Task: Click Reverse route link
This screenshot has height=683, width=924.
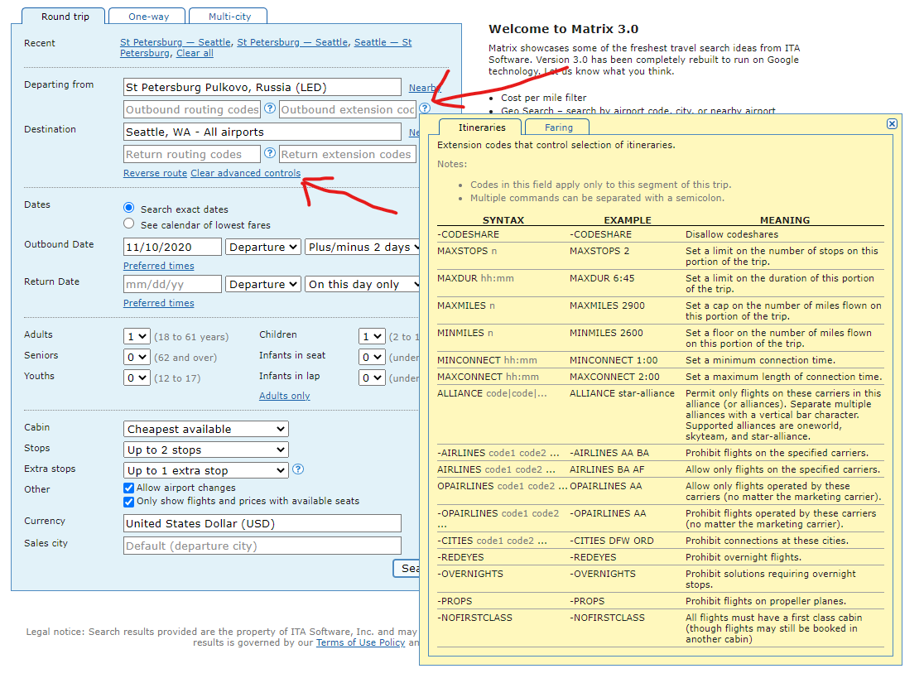Action: point(155,173)
